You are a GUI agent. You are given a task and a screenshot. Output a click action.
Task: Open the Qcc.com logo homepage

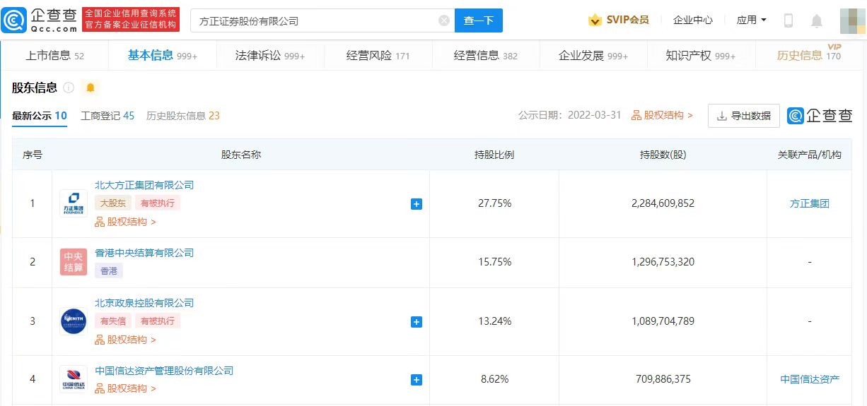tap(40, 20)
